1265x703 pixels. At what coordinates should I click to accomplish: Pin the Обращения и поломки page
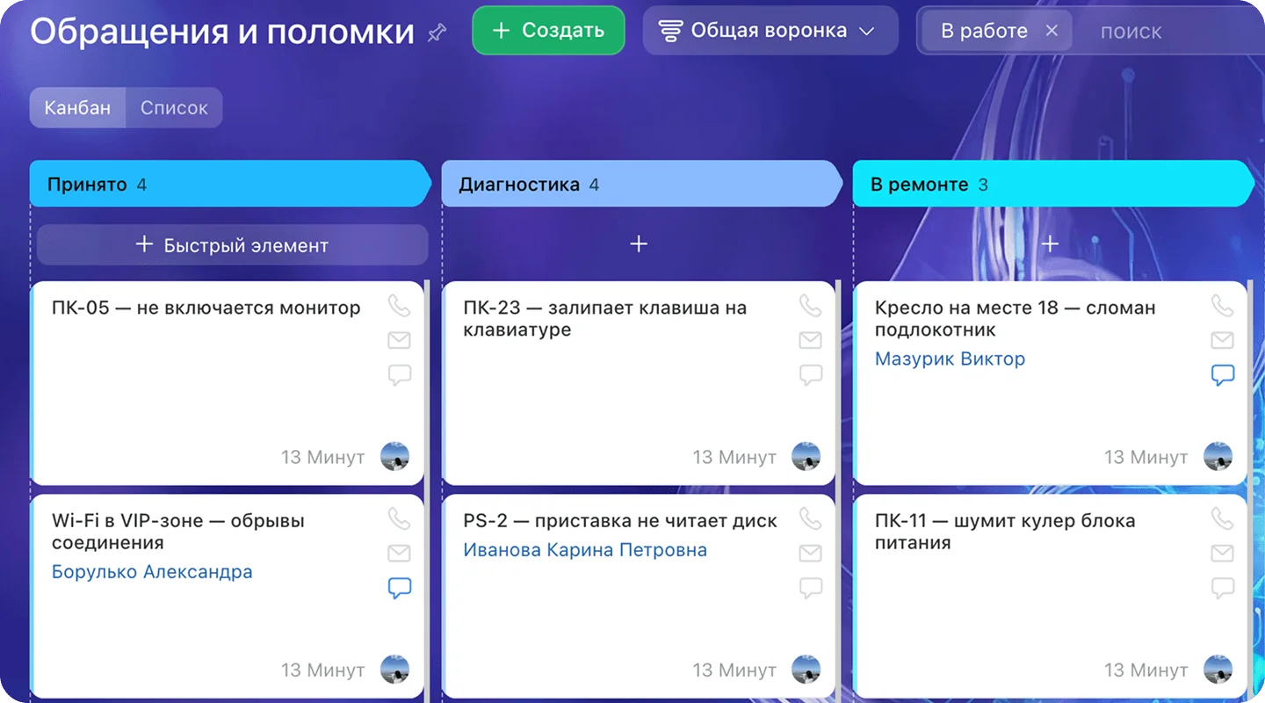[437, 33]
